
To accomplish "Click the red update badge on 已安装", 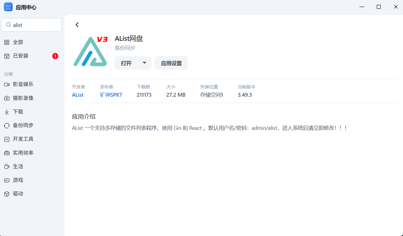I will (x=55, y=56).
